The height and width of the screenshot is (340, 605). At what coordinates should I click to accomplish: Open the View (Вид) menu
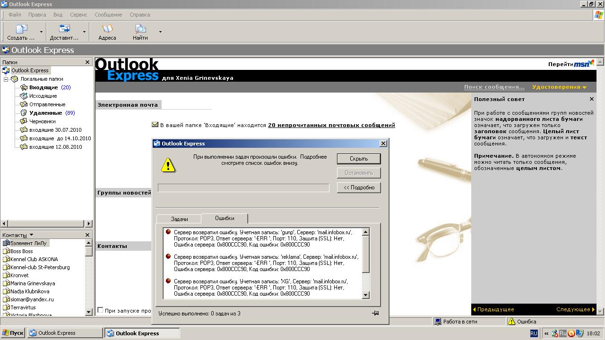[58, 15]
